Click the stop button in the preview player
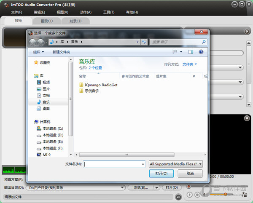The width and height of the screenshot is (253, 203). pos(197,195)
